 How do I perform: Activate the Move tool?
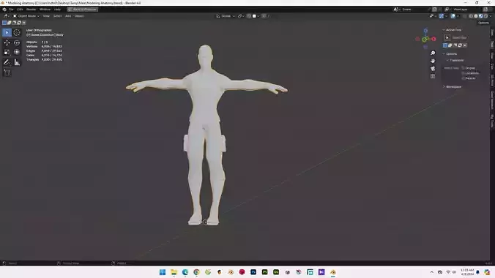(7, 42)
